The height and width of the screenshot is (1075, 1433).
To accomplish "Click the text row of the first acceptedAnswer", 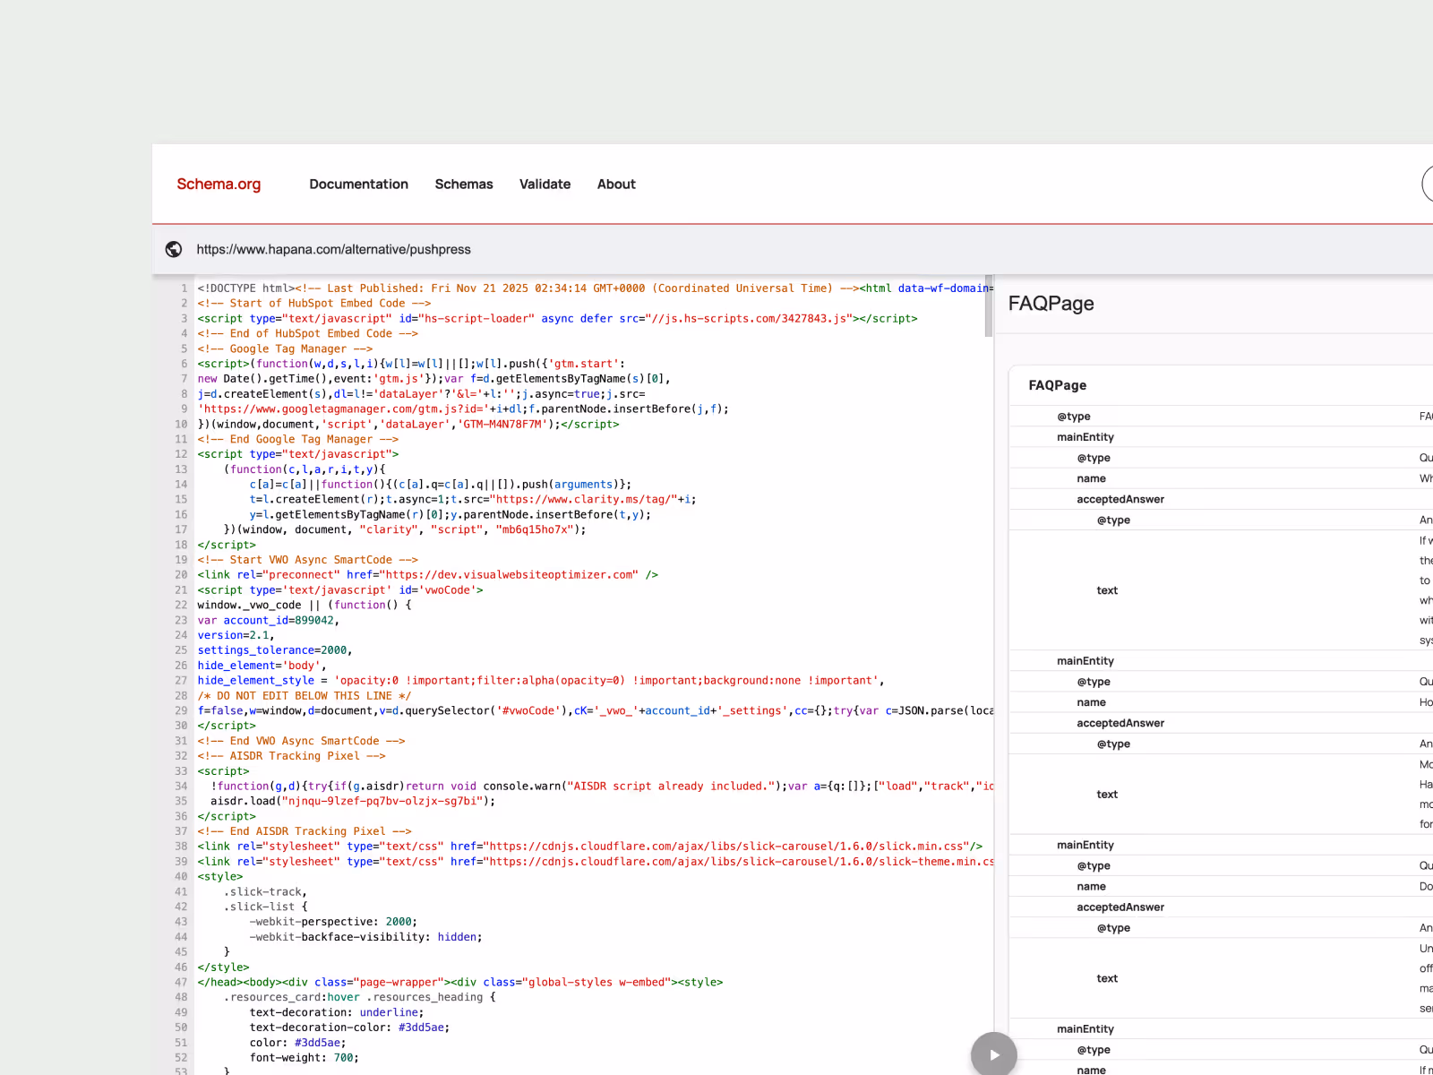I will tap(1222, 590).
